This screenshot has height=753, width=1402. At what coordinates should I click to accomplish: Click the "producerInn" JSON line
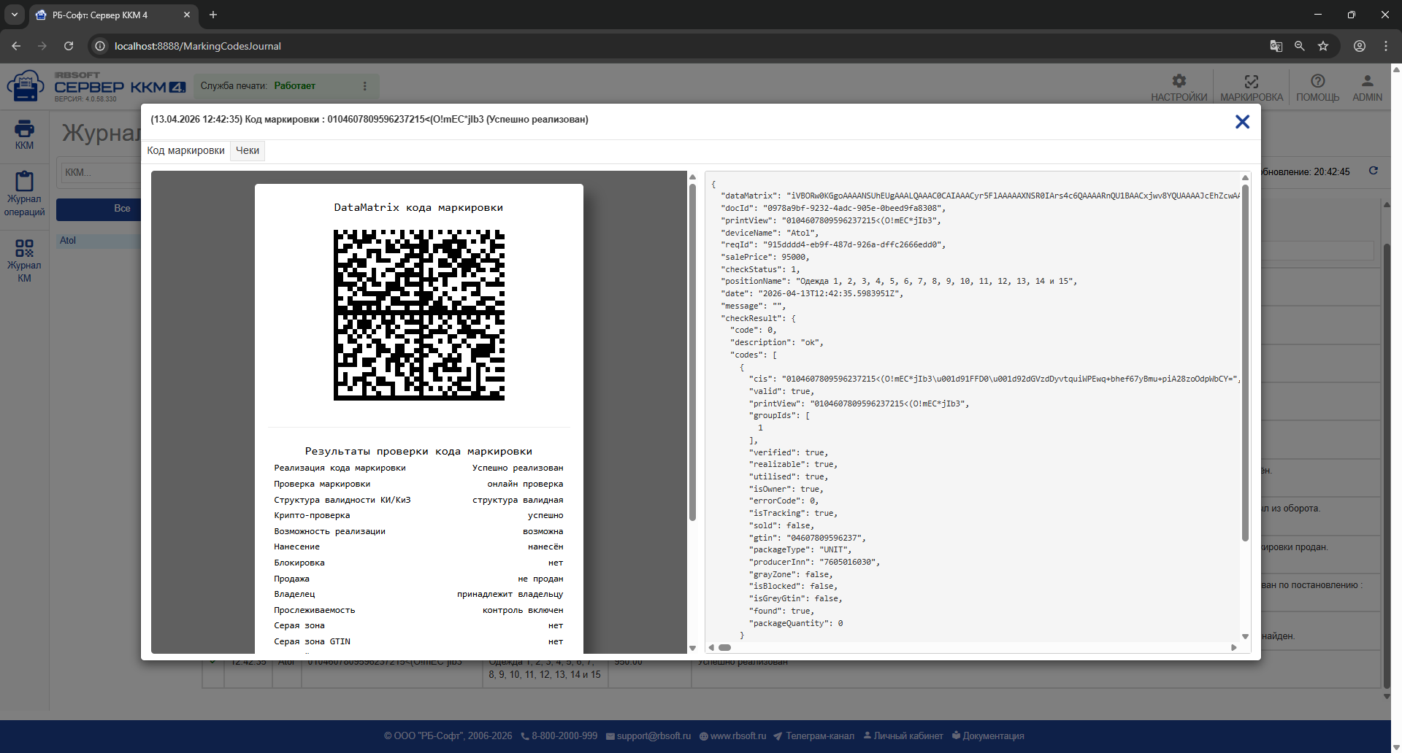[814, 563]
